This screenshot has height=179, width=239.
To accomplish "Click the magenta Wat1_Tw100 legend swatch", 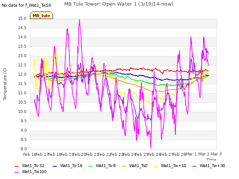I will [x=16, y=172].
